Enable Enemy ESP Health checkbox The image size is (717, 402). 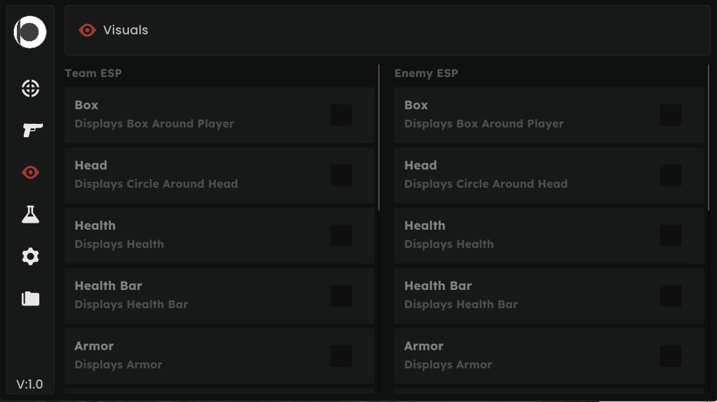click(x=671, y=236)
